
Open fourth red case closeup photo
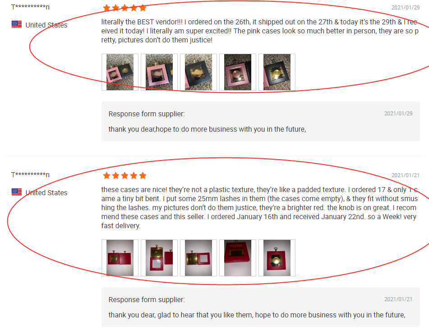(237, 258)
